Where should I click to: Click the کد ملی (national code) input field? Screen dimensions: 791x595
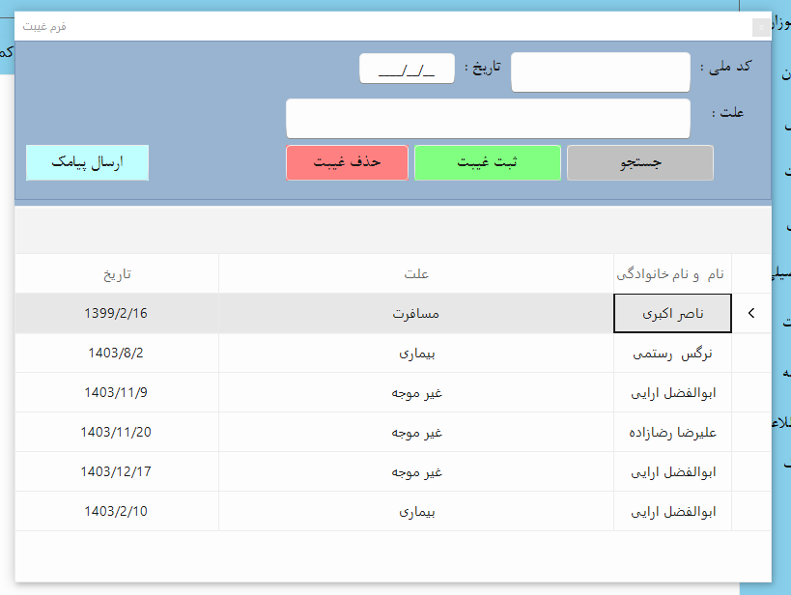click(x=600, y=72)
